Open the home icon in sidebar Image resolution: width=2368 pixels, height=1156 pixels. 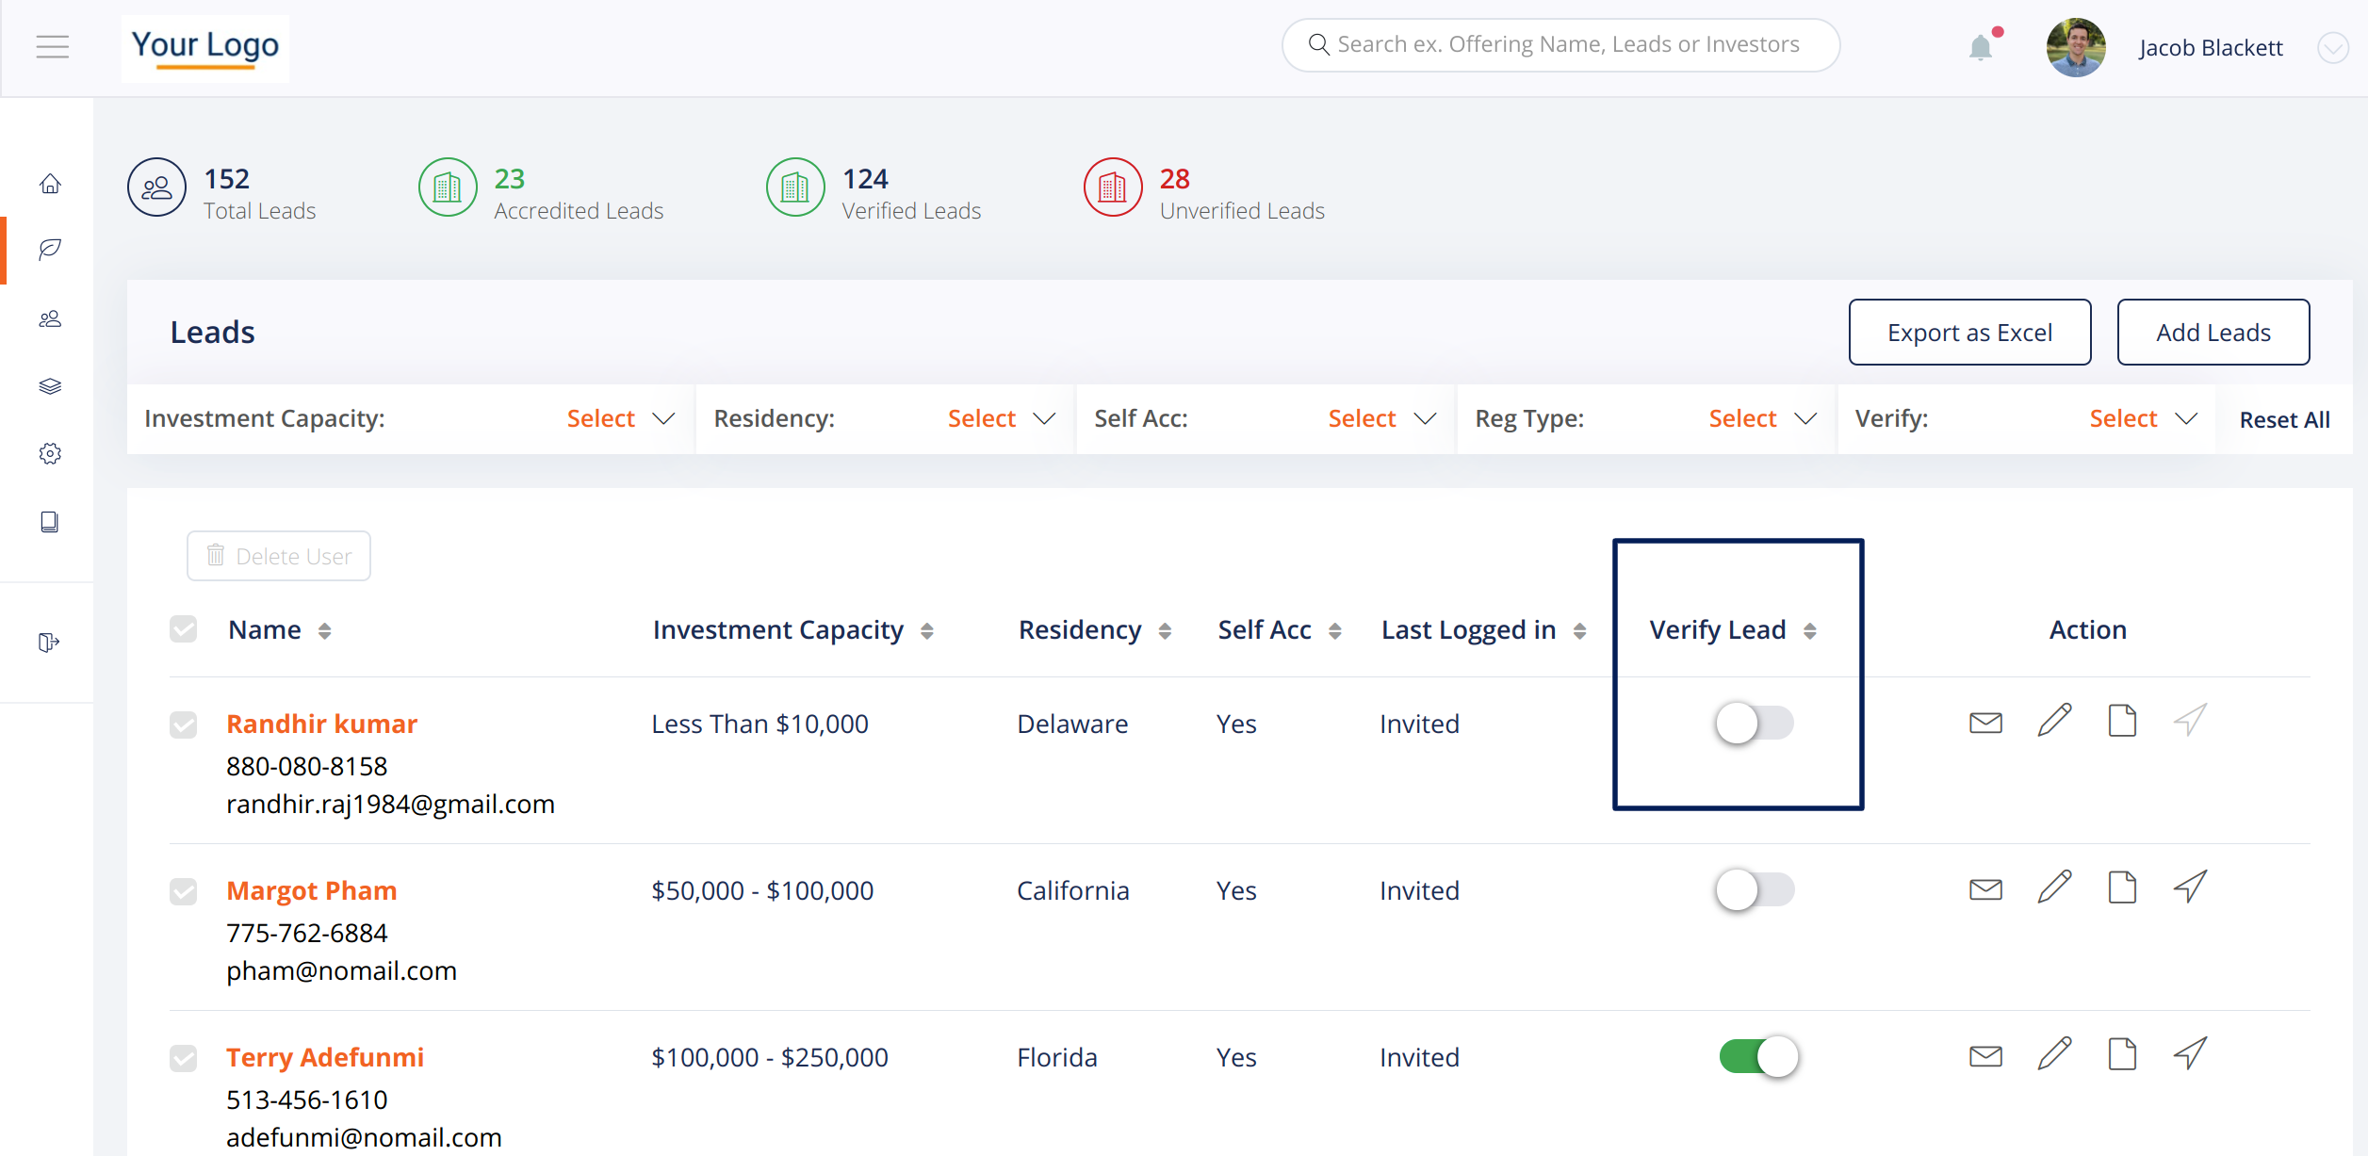click(x=50, y=184)
